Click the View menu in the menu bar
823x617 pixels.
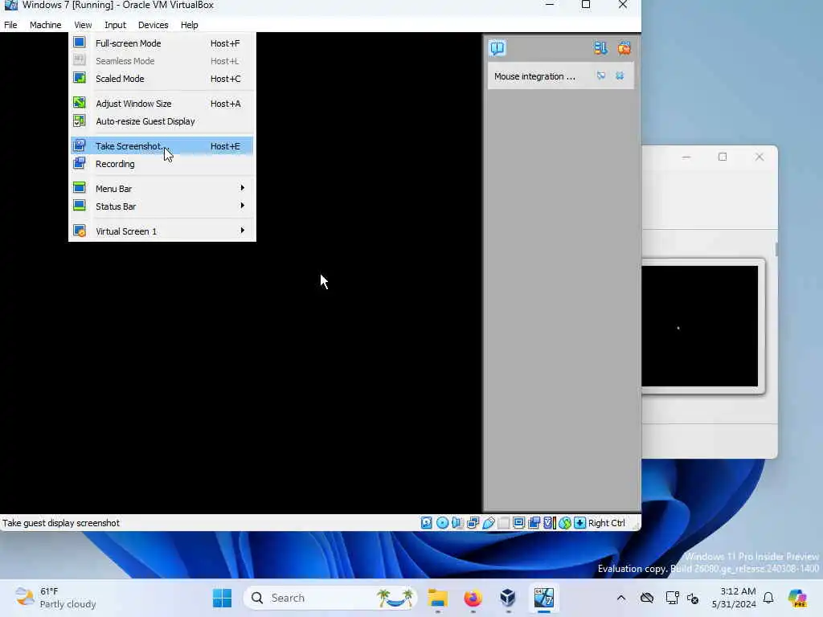click(x=83, y=25)
